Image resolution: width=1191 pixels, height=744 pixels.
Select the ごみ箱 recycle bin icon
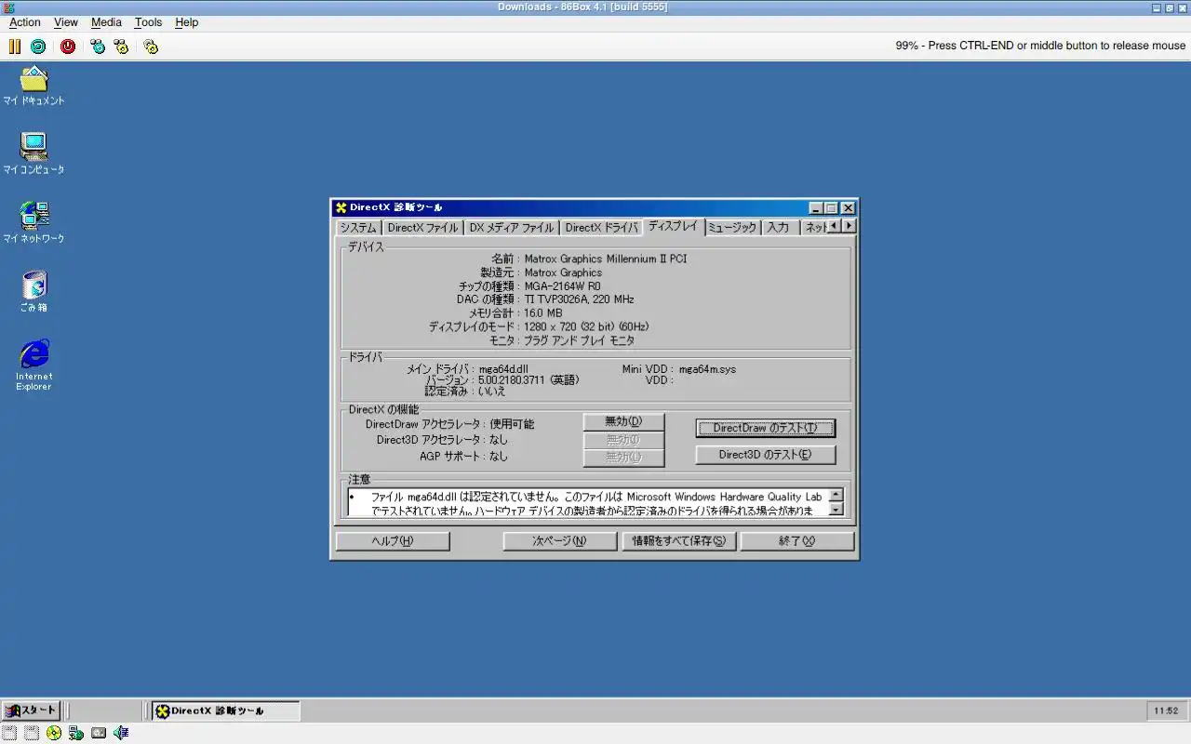[33, 291]
